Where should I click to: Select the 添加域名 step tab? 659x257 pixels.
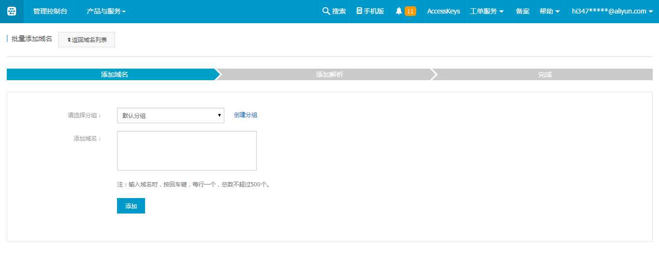pyautogui.click(x=114, y=74)
